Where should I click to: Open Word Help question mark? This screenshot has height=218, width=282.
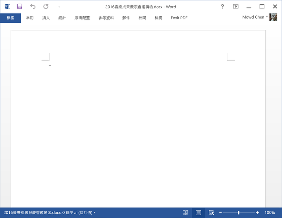pos(222,7)
